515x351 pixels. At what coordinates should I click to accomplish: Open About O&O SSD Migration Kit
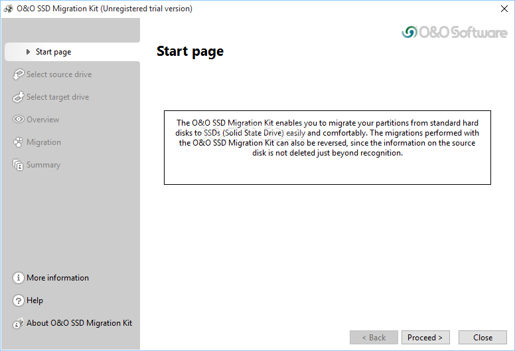[79, 323]
